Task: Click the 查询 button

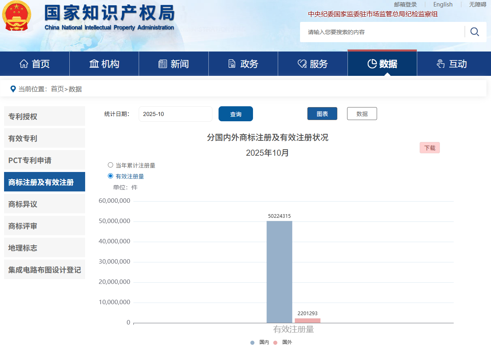Action: (x=236, y=114)
